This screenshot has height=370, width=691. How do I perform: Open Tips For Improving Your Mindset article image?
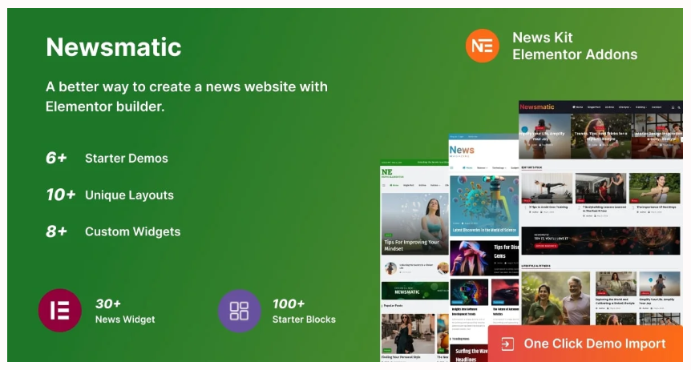(x=414, y=223)
